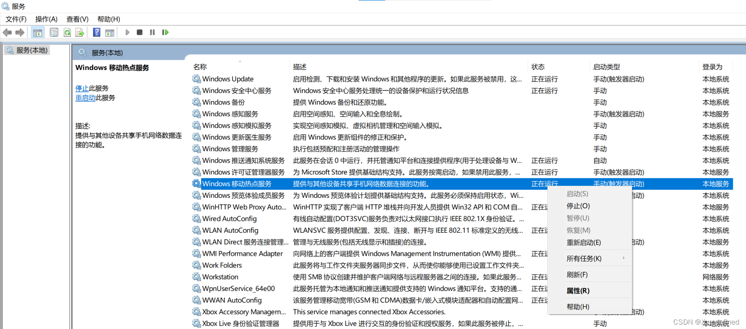
Task: Click the icon in the 服务(本地) pane header
Action: pos(82,53)
